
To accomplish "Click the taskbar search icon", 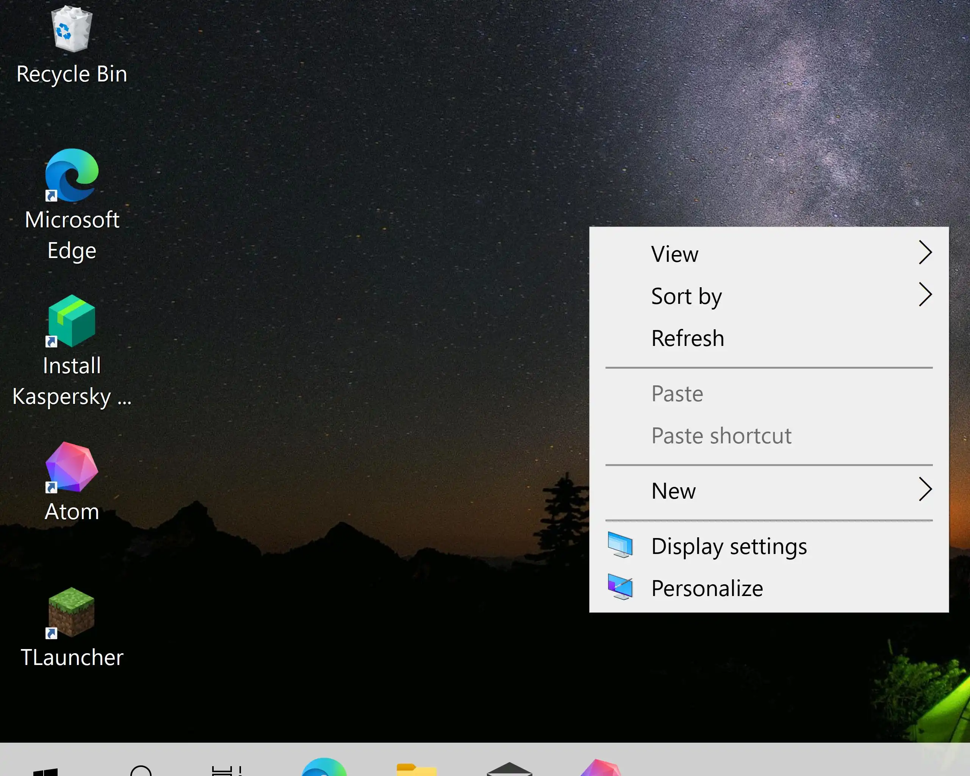I will tap(141, 771).
